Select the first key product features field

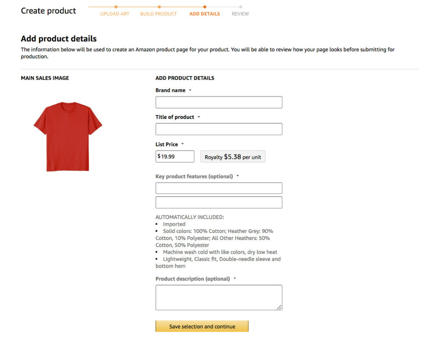click(x=219, y=188)
